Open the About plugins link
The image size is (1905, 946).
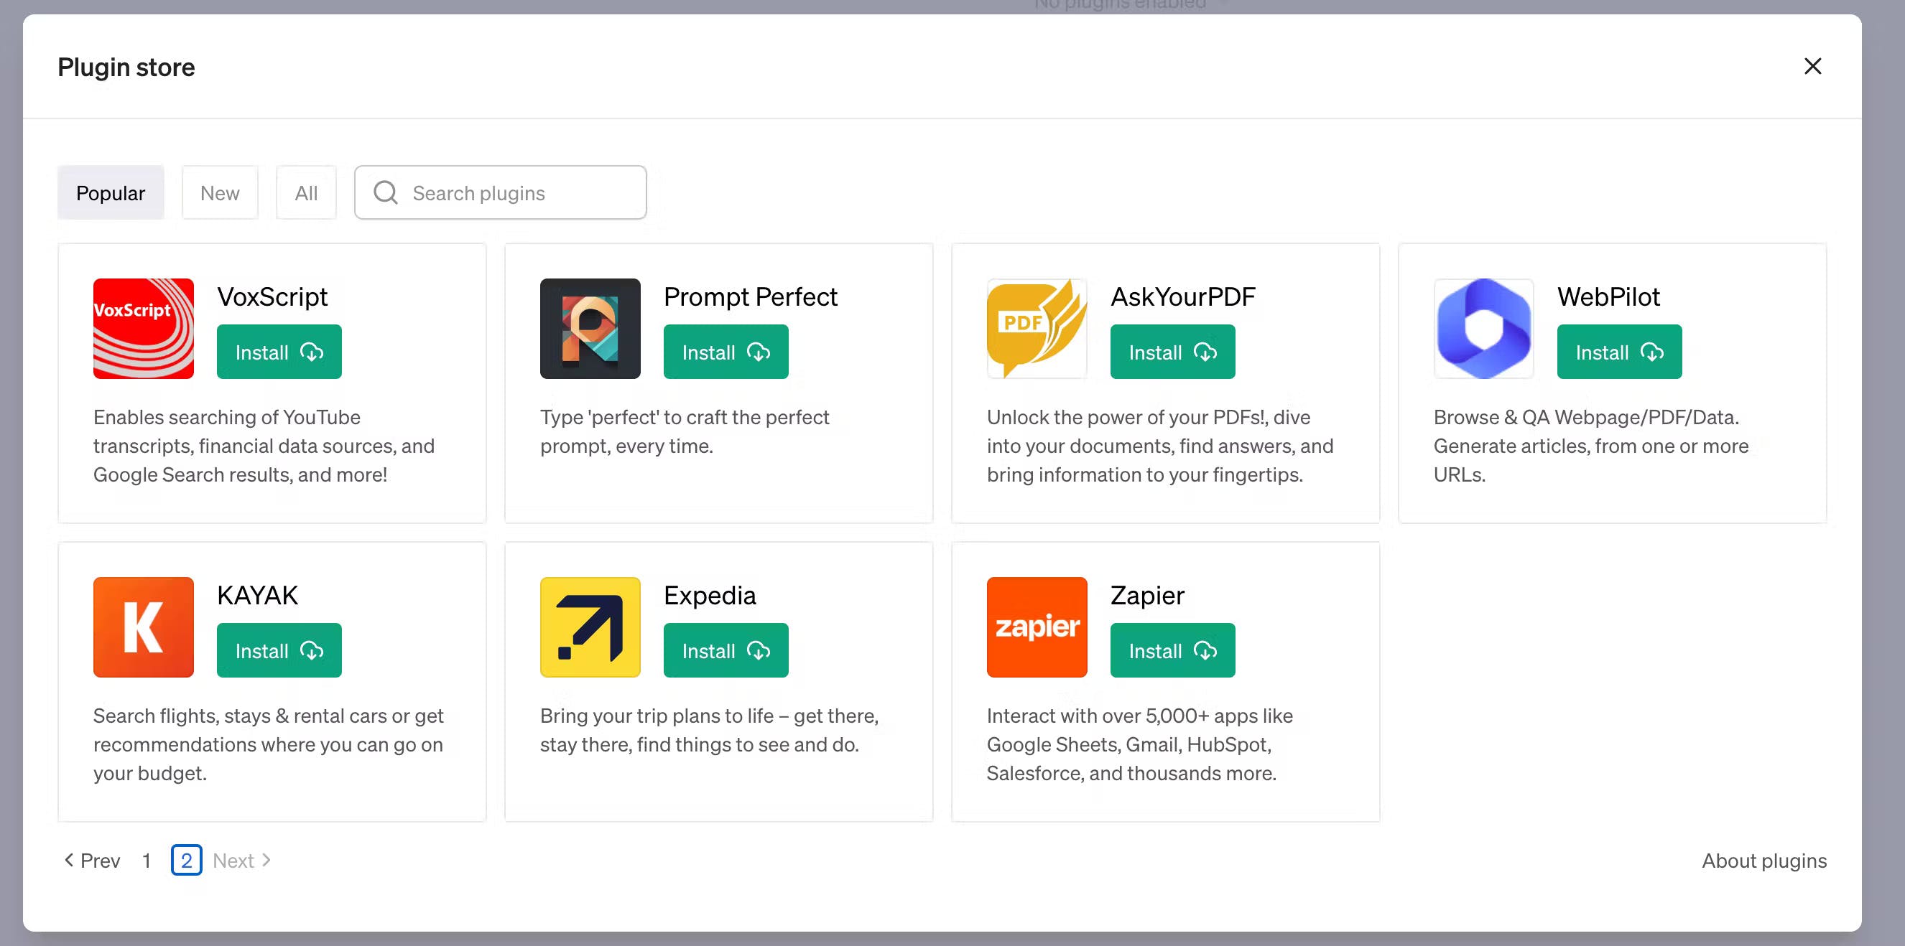[x=1764, y=860]
